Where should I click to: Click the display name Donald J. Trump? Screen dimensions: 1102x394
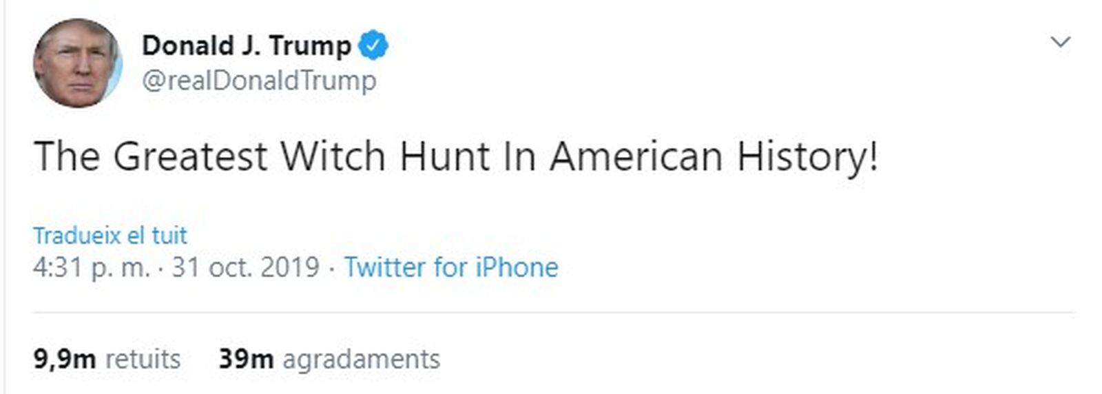(x=246, y=45)
